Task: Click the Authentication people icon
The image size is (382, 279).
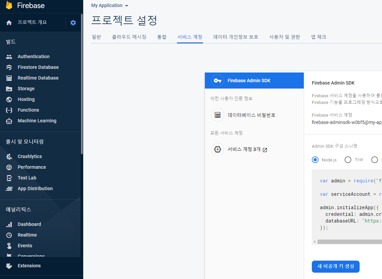Action: (x=9, y=56)
